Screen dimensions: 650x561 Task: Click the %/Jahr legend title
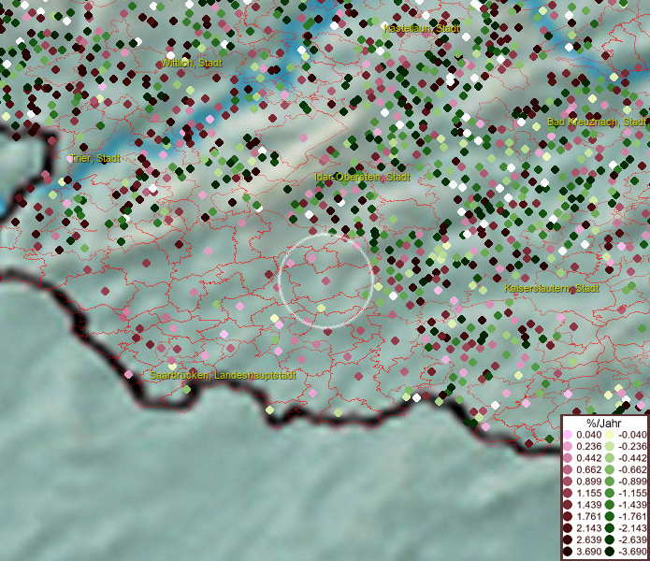603,423
